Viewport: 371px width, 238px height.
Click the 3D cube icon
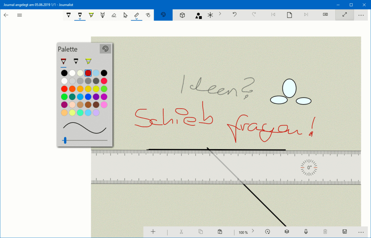pyautogui.click(x=182, y=15)
